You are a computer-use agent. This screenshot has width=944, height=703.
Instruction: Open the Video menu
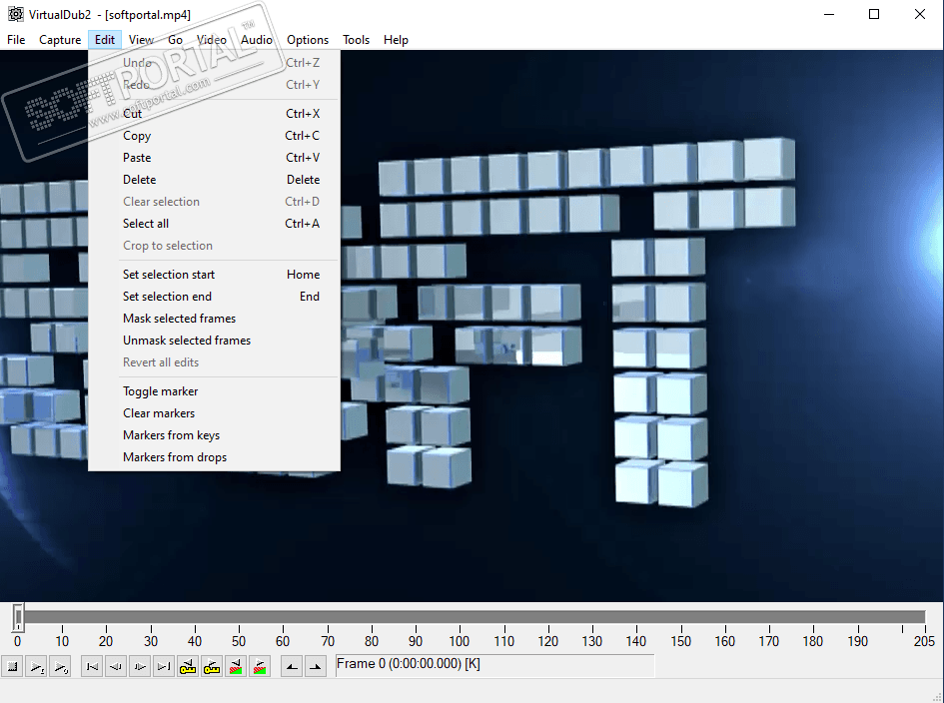(x=212, y=40)
